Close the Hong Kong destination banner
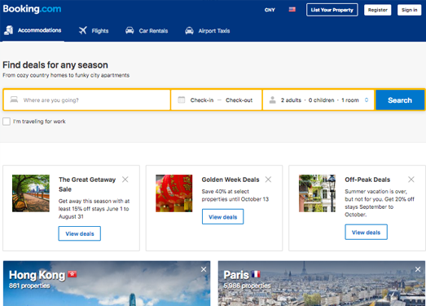 click(x=204, y=269)
